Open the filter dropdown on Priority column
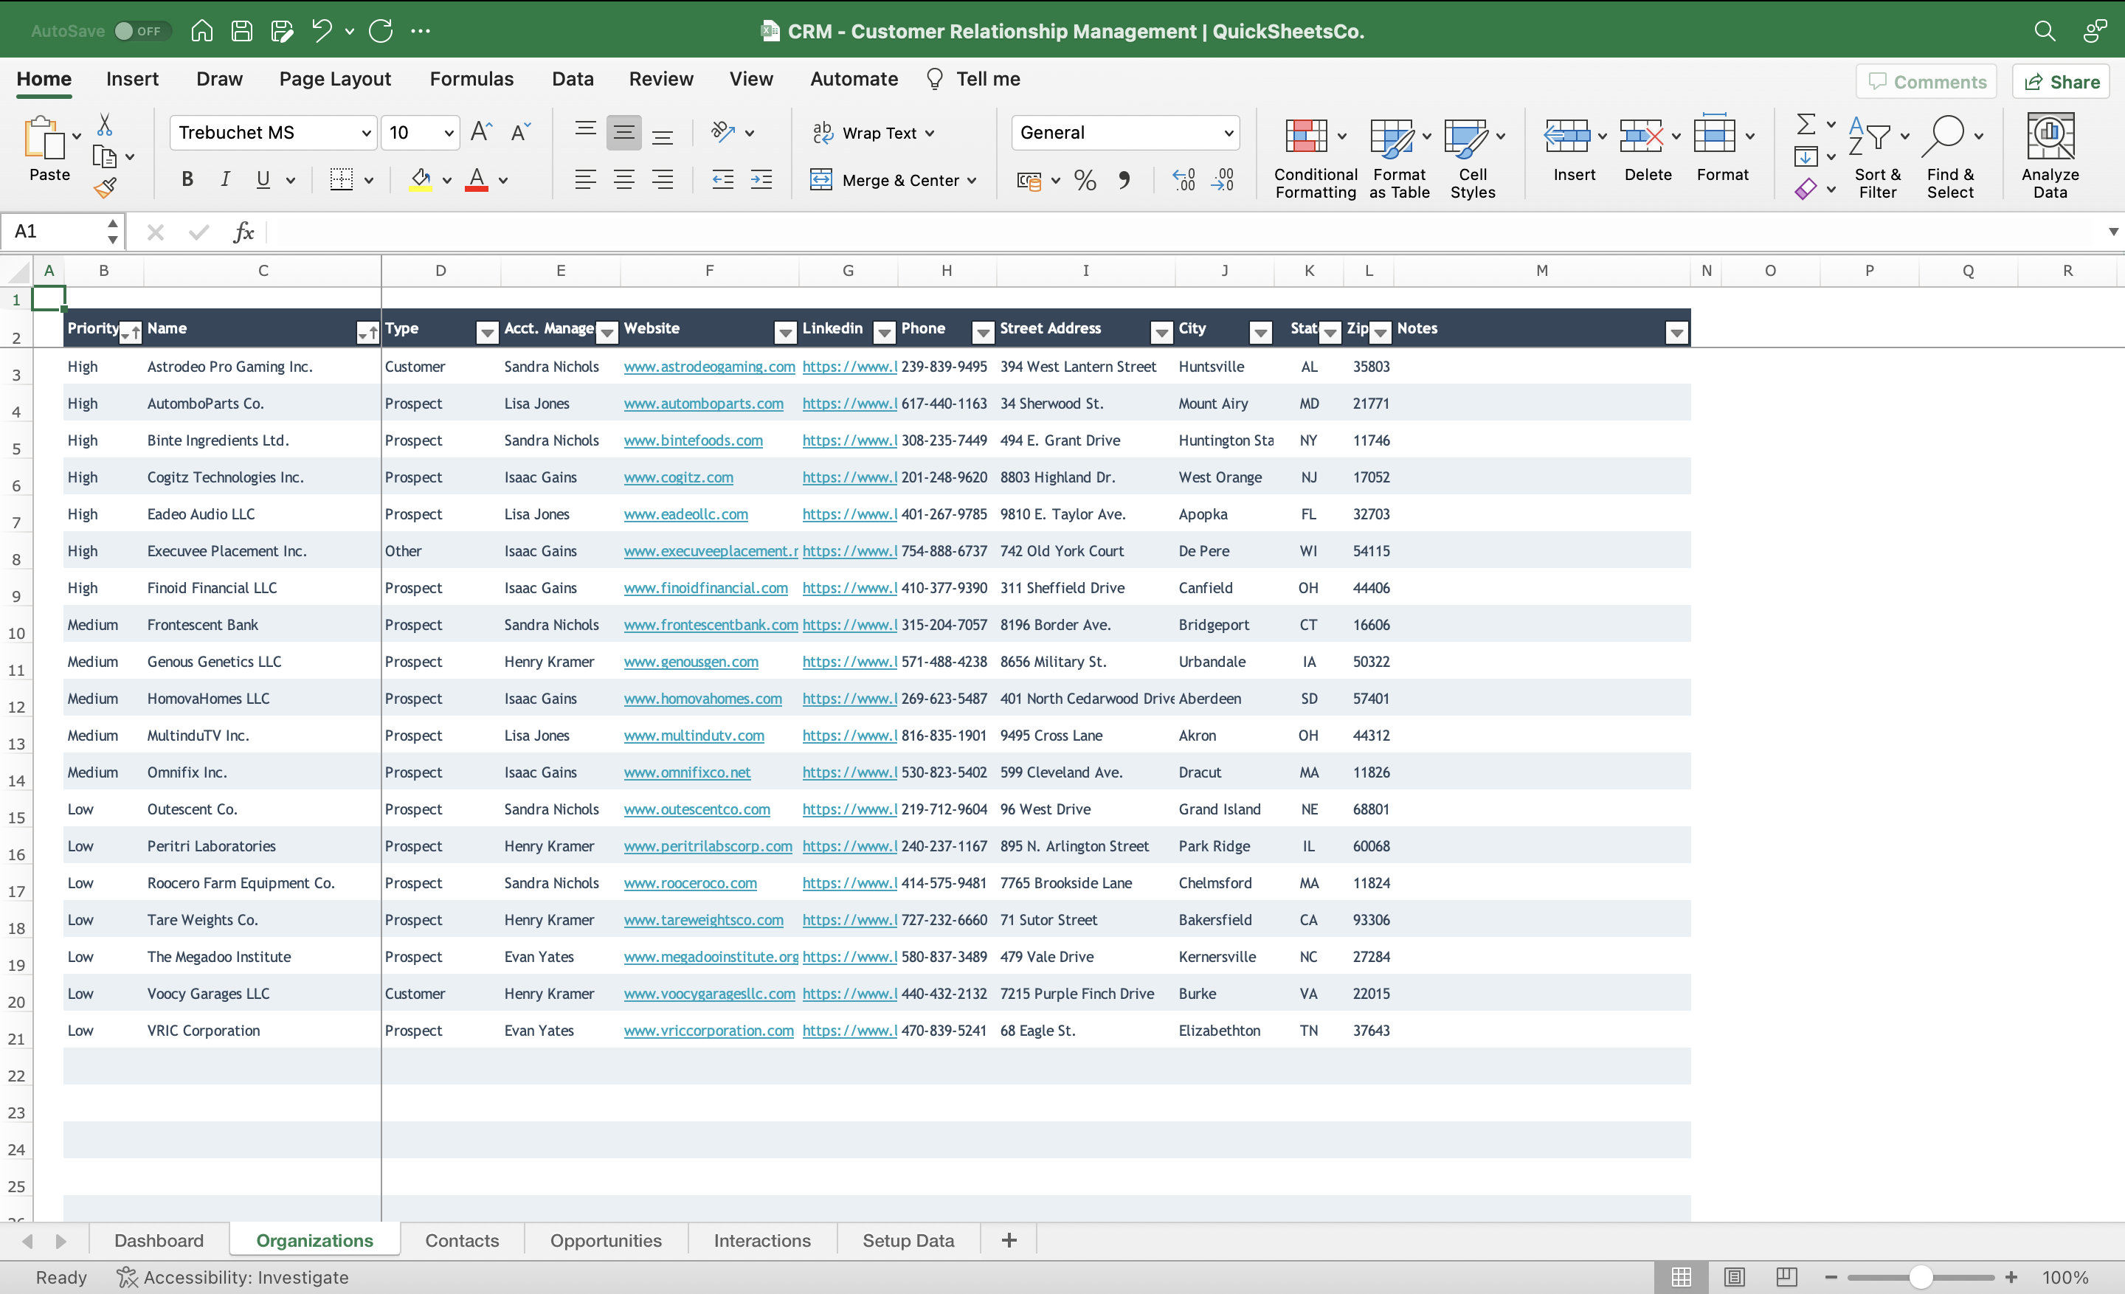This screenshot has width=2125, height=1294. (131, 332)
